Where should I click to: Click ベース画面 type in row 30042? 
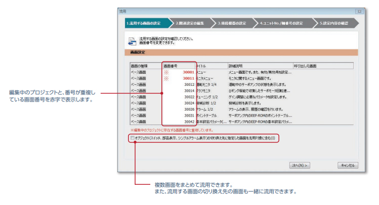click(x=139, y=122)
